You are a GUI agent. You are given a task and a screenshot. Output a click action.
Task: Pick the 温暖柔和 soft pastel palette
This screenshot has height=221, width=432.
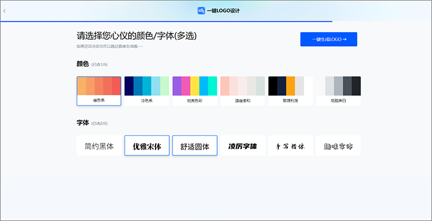click(242, 91)
